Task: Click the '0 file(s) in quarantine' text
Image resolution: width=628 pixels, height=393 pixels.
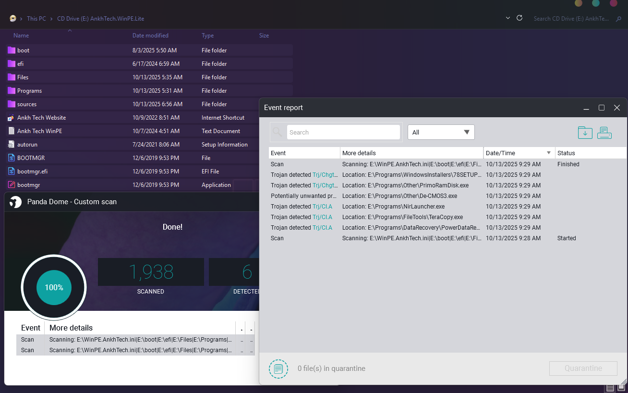Action: (x=331, y=368)
